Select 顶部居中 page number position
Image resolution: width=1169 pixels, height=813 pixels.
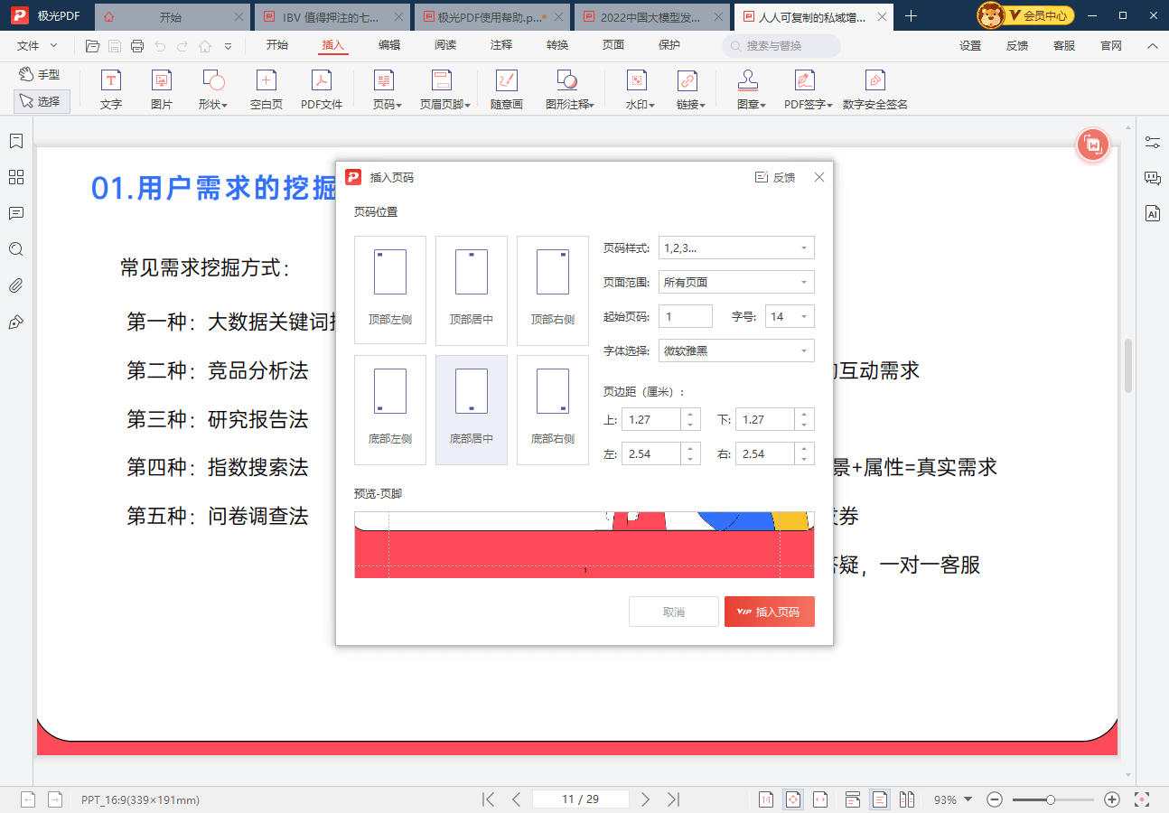472,290
